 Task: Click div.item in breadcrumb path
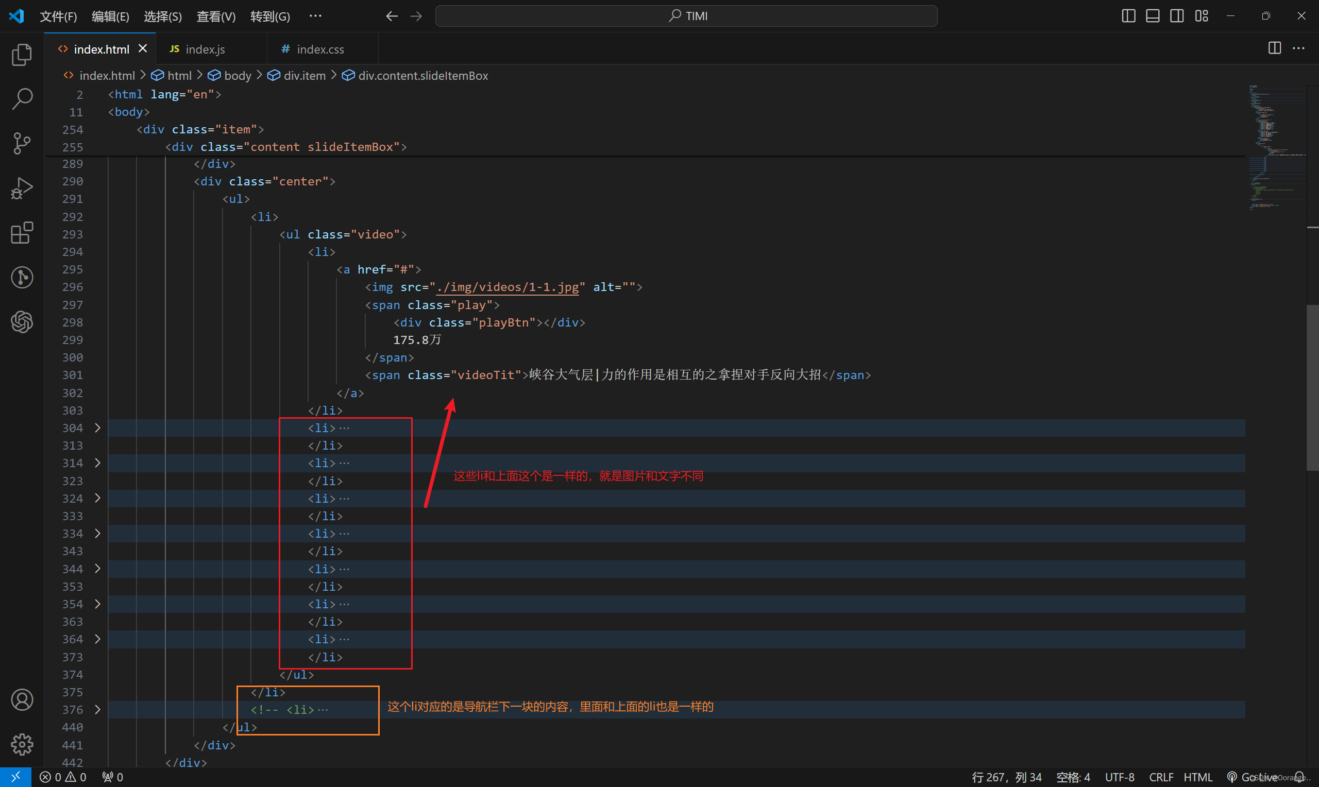(304, 75)
